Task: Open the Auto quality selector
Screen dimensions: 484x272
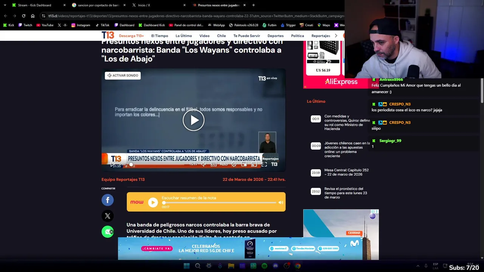Action: point(224,164)
